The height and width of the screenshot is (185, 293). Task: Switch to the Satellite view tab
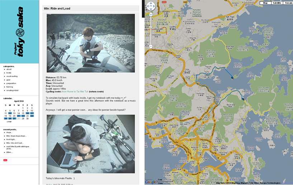coord(277,3)
